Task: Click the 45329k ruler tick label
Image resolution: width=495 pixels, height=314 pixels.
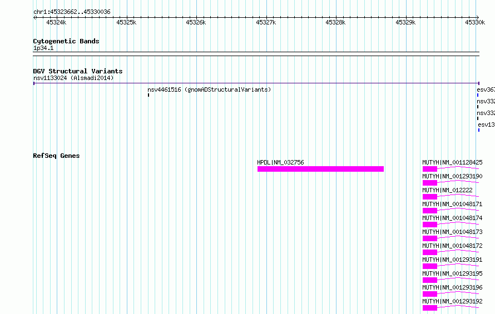Action: coord(405,22)
